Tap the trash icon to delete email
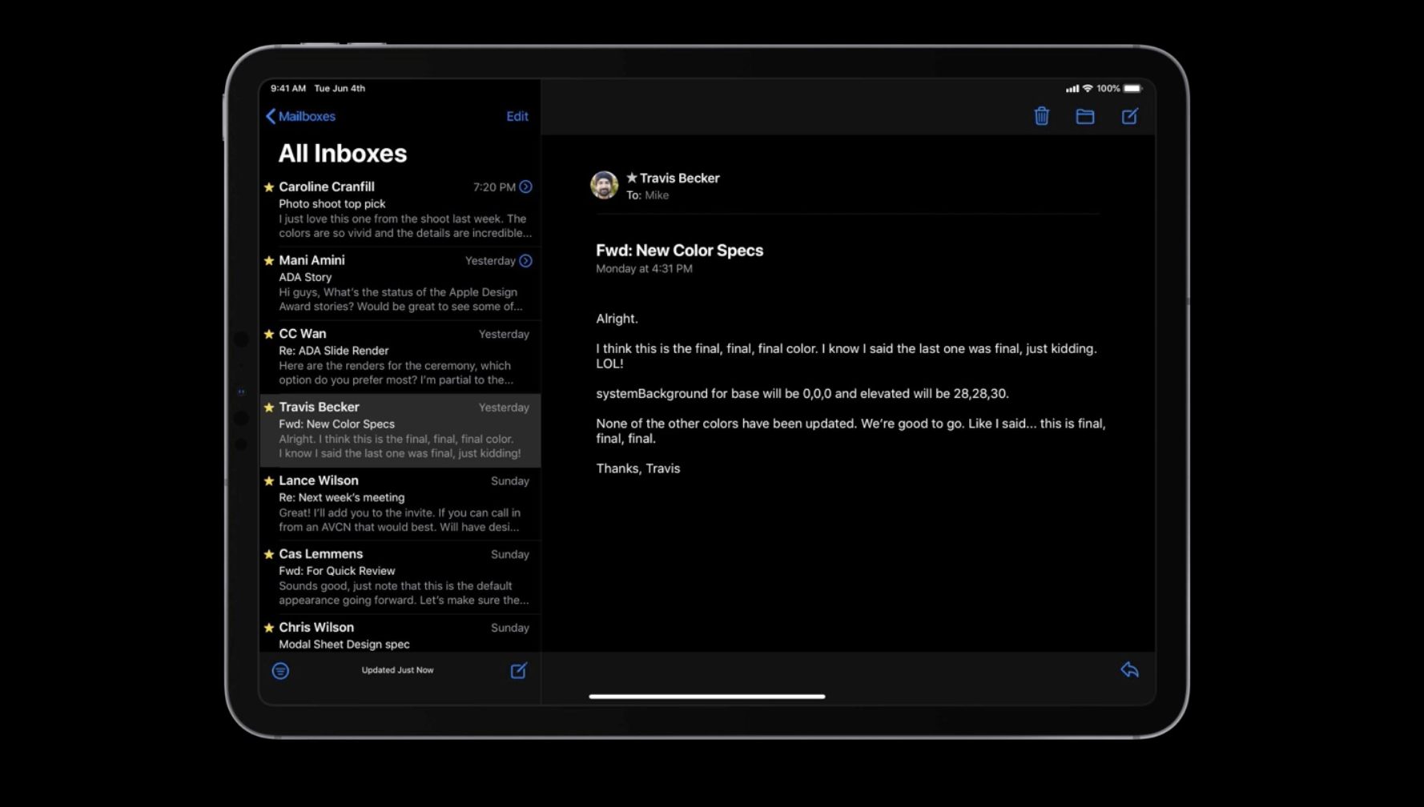This screenshot has width=1424, height=807. [1041, 116]
